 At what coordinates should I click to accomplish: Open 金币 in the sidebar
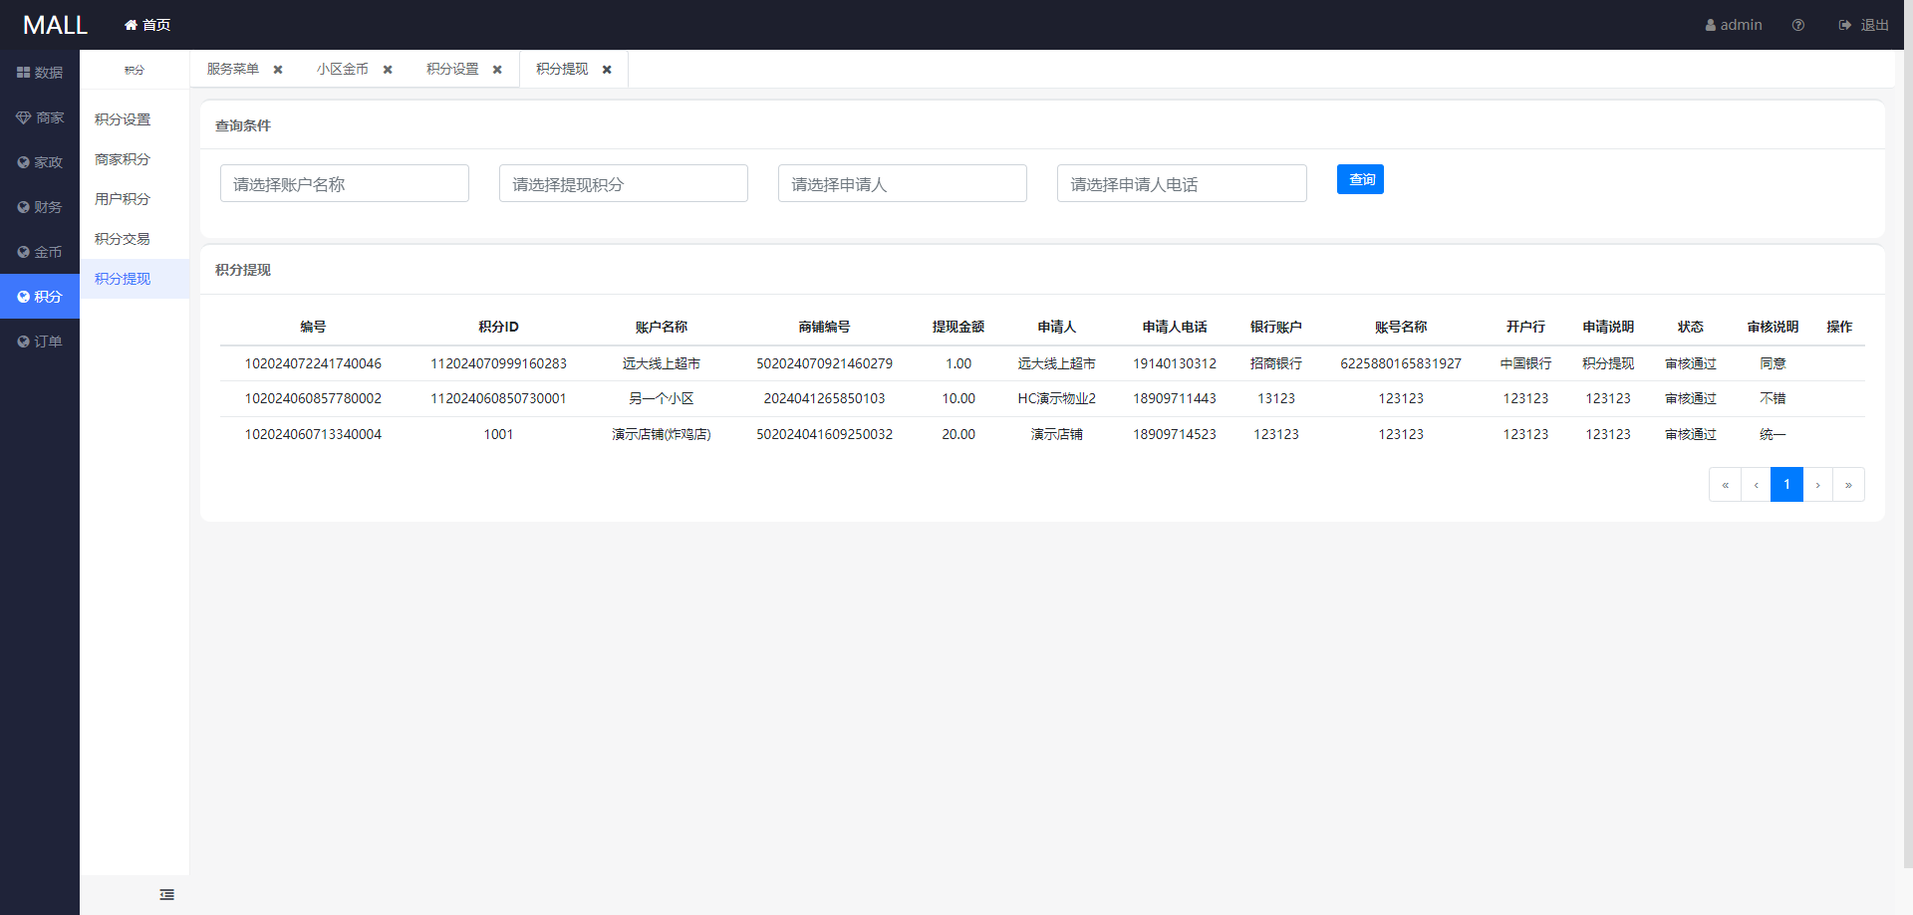[40, 252]
